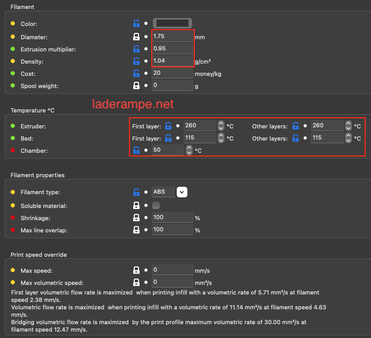Click the Max line overlap value field
The height and width of the screenshot is (338, 371).
pos(172,230)
